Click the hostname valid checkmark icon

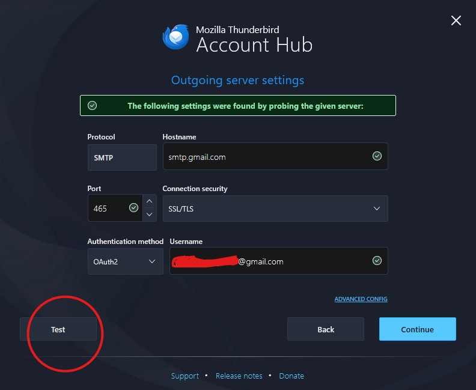click(x=377, y=156)
